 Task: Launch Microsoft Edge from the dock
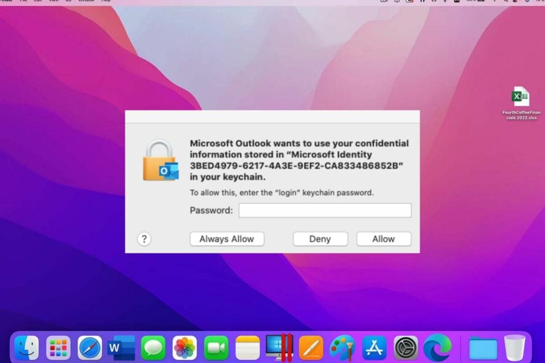point(437,348)
